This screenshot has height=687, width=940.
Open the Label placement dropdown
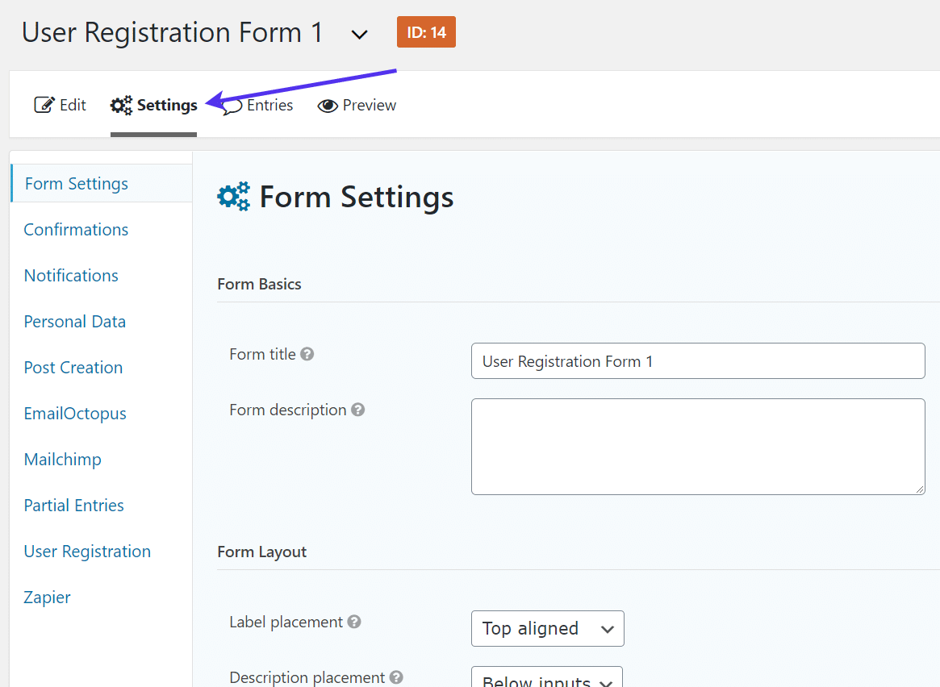547,628
